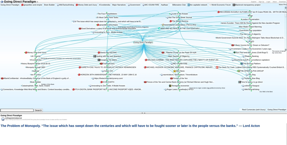This screenshot has height=145, width=287.
Task: Click globe icon beside notthegrubstreetjournal in notes
Action: pos(3,119)
